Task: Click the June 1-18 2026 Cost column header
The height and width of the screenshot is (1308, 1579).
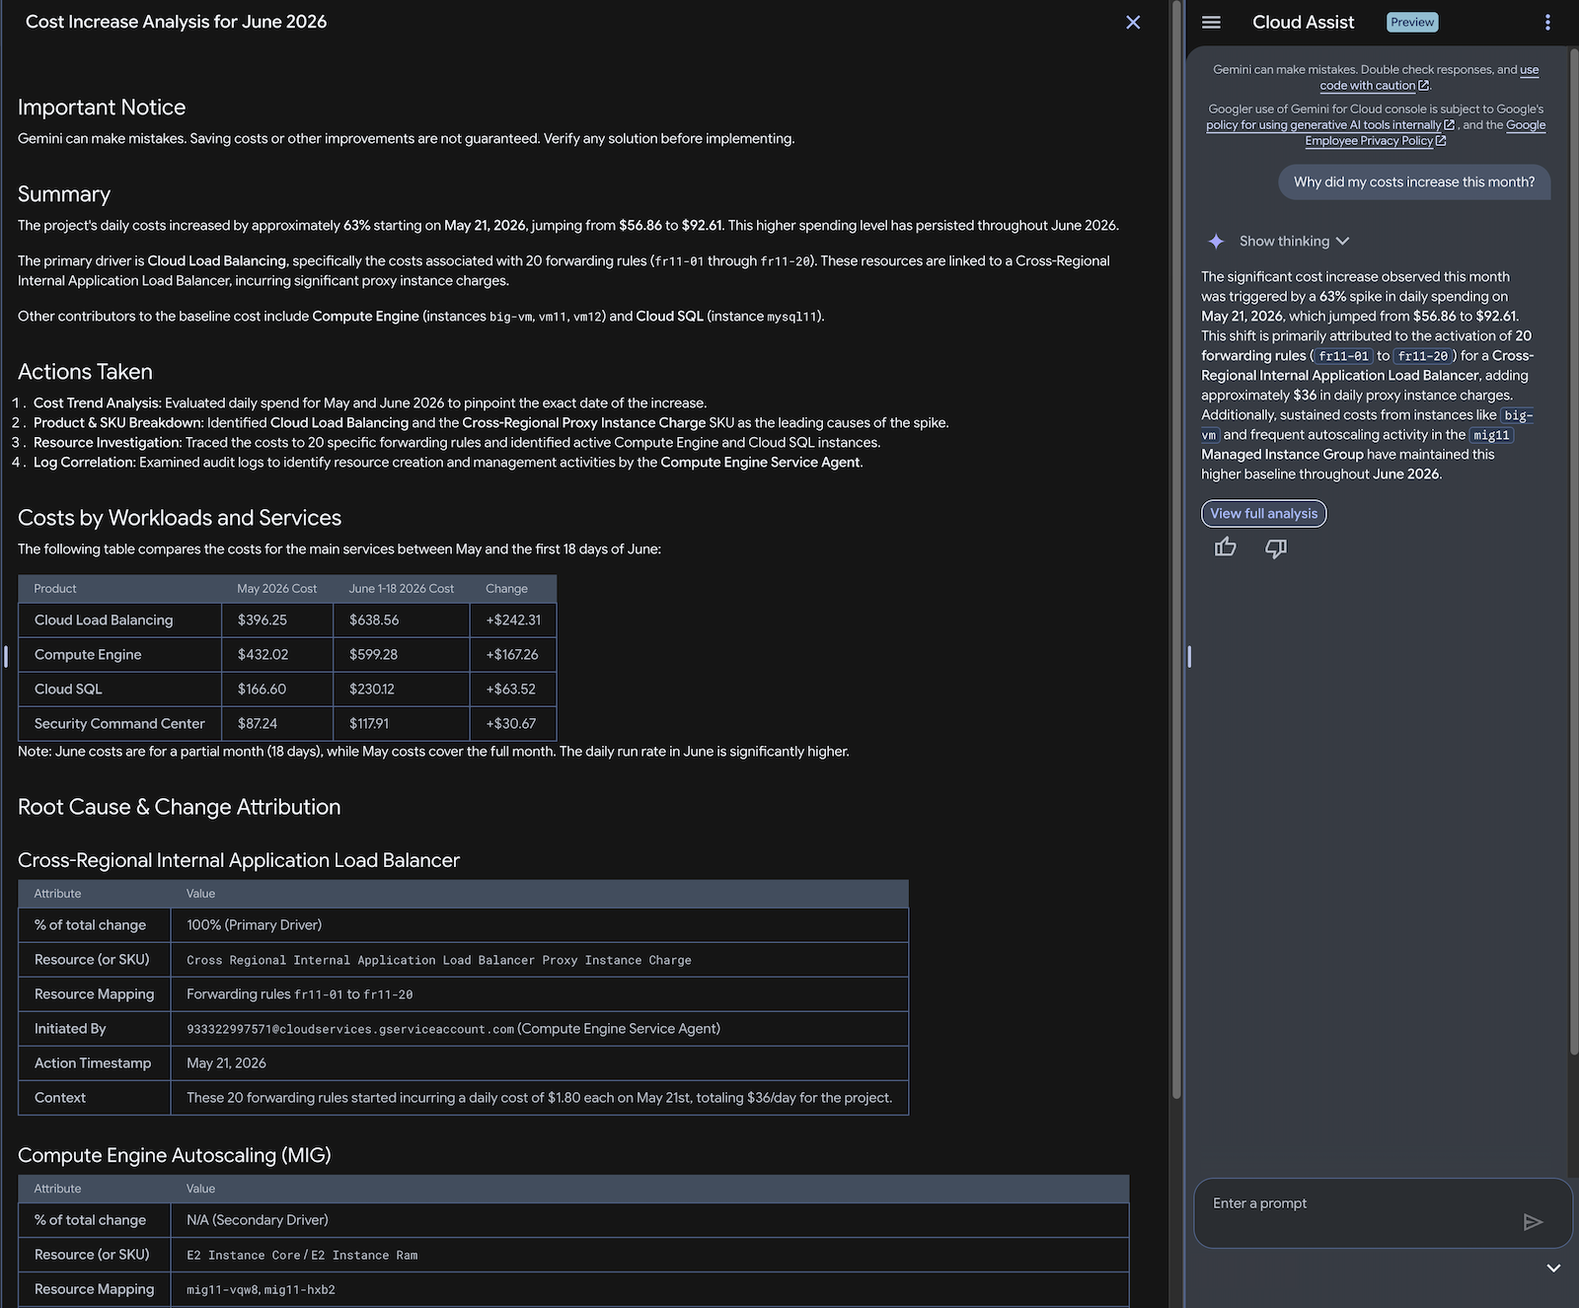Action: (x=401, y=588)
